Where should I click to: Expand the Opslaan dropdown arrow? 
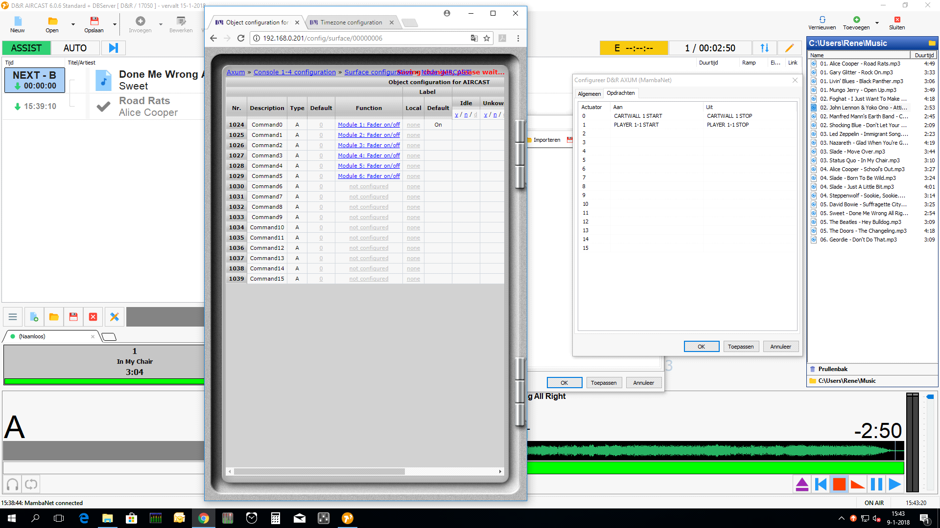pos(115,24)
